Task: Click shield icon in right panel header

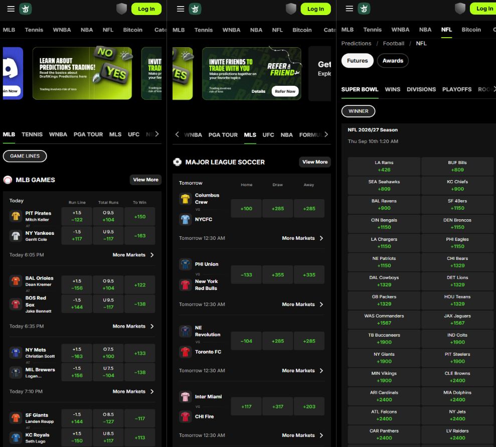Action: click(x=460, y=9)
